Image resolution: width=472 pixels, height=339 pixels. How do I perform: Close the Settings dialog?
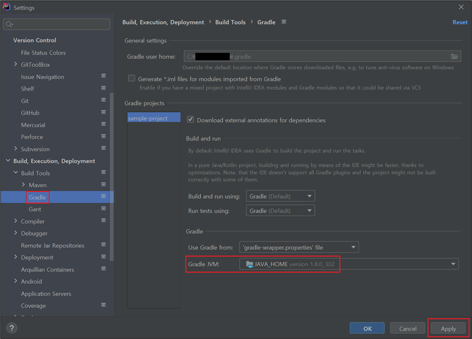pos(461,7)
